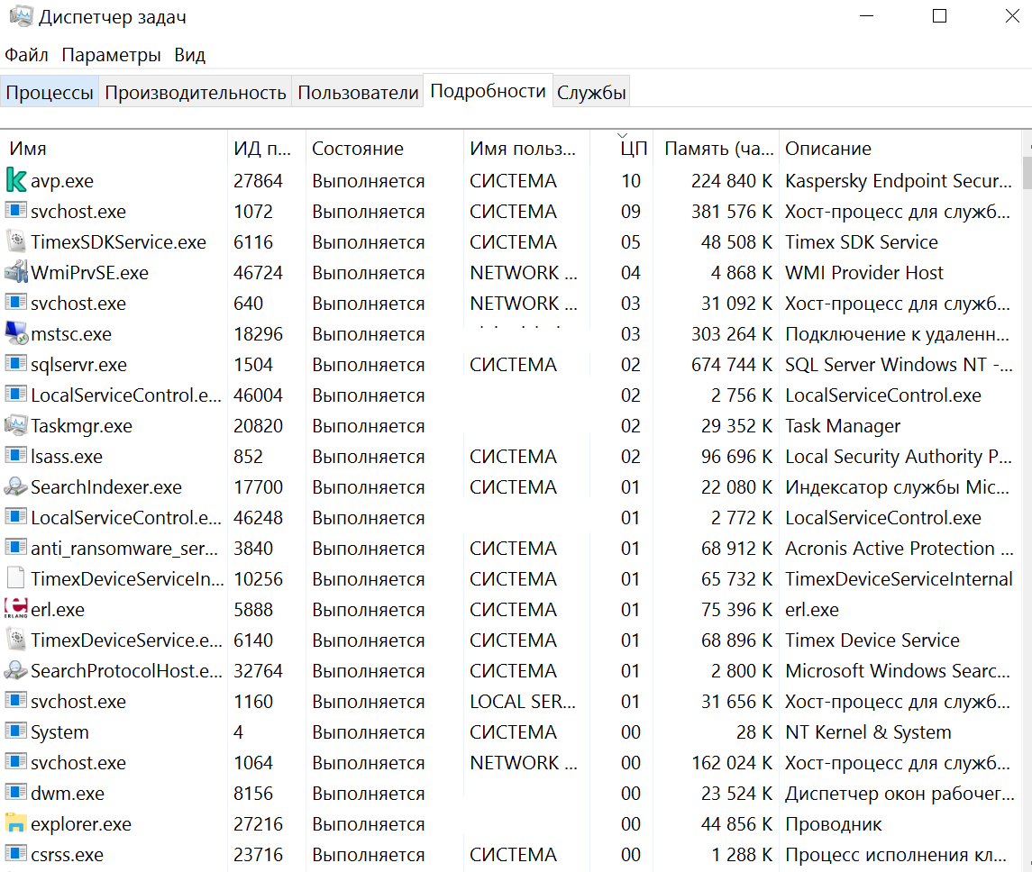1032x872 pixels.
Task: Click the Taskmgr.exe process icon
Action: [x=16, y=425]
